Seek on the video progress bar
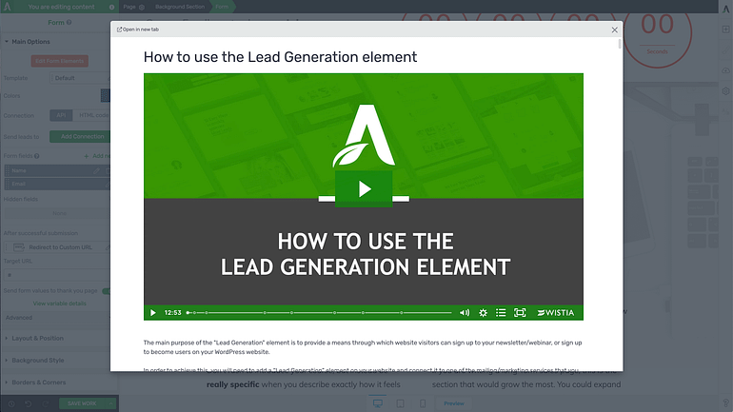 tap(319, 312)
